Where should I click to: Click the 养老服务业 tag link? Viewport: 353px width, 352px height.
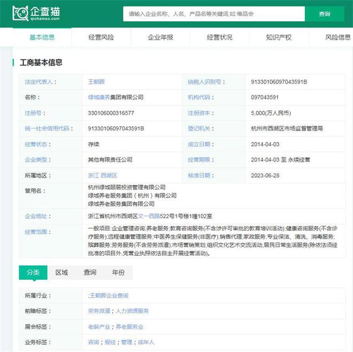pos(129,327)
